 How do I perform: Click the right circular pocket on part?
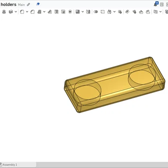coord(142,77)
